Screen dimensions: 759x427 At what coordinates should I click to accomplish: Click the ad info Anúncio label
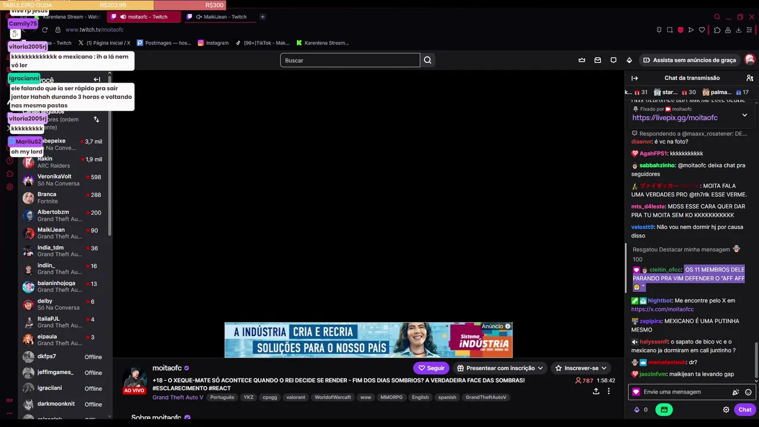496,326
